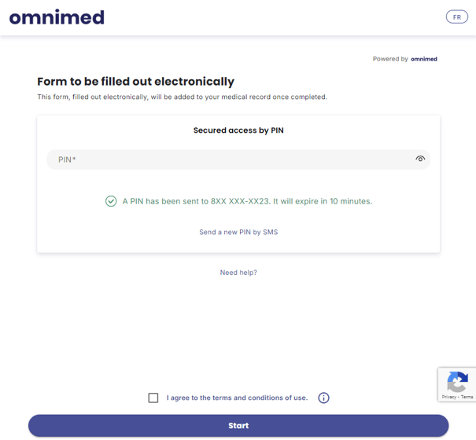The width and height of the screenshot is (476, 440).
Task: Open the terms info circle icon
Action: pyautogui.click(x=323, y=398)
